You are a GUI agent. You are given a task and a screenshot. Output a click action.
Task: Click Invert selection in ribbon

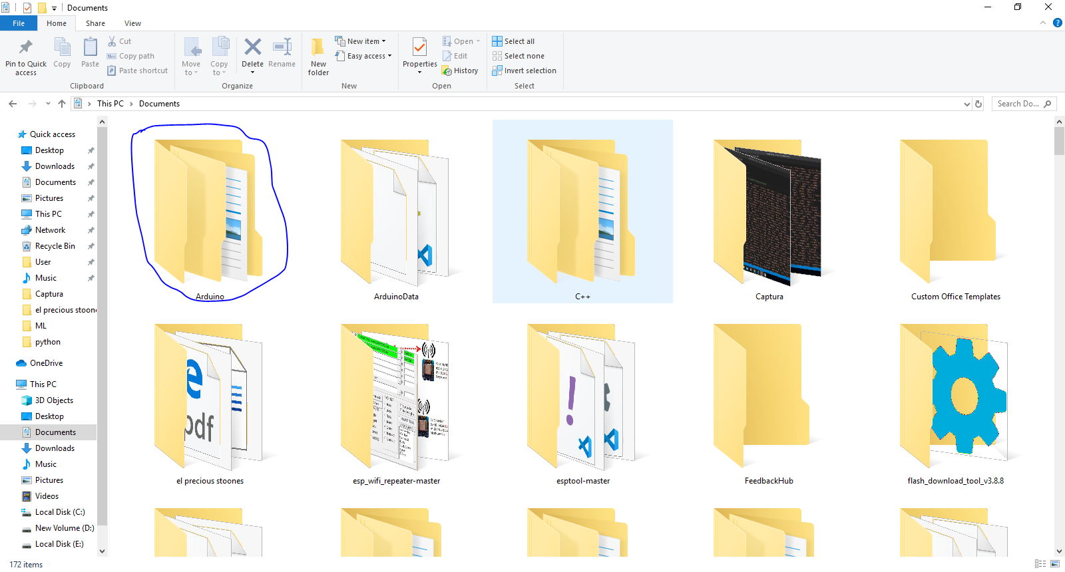point(524,71)
